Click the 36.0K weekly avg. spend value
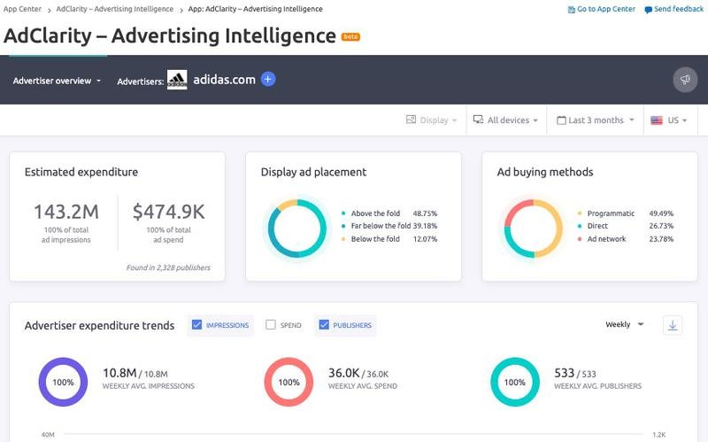This screenshot has width=708, height=442. (x=343, y=373)
